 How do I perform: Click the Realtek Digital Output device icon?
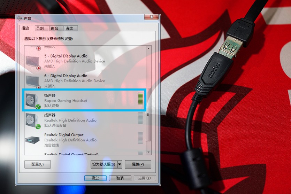pos(32,140)
